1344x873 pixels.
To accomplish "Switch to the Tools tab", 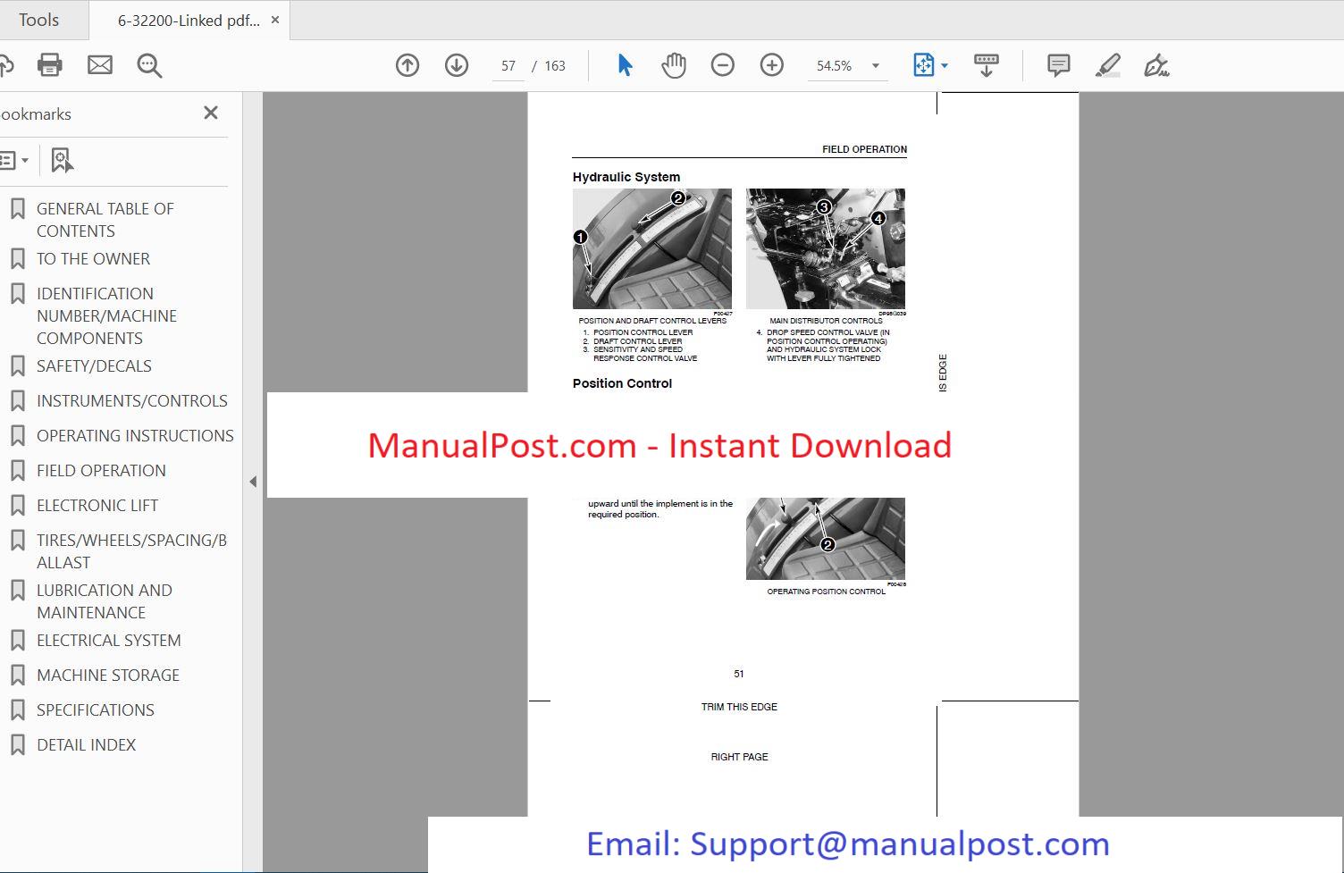I will [x=39, y=20].
